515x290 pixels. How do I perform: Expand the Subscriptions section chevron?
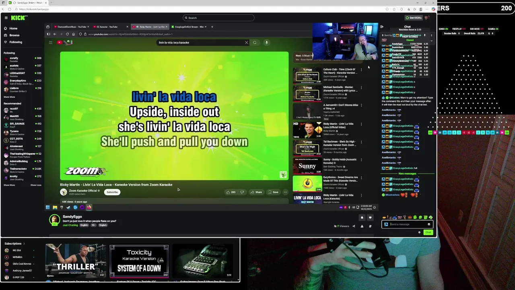(24, 244)
